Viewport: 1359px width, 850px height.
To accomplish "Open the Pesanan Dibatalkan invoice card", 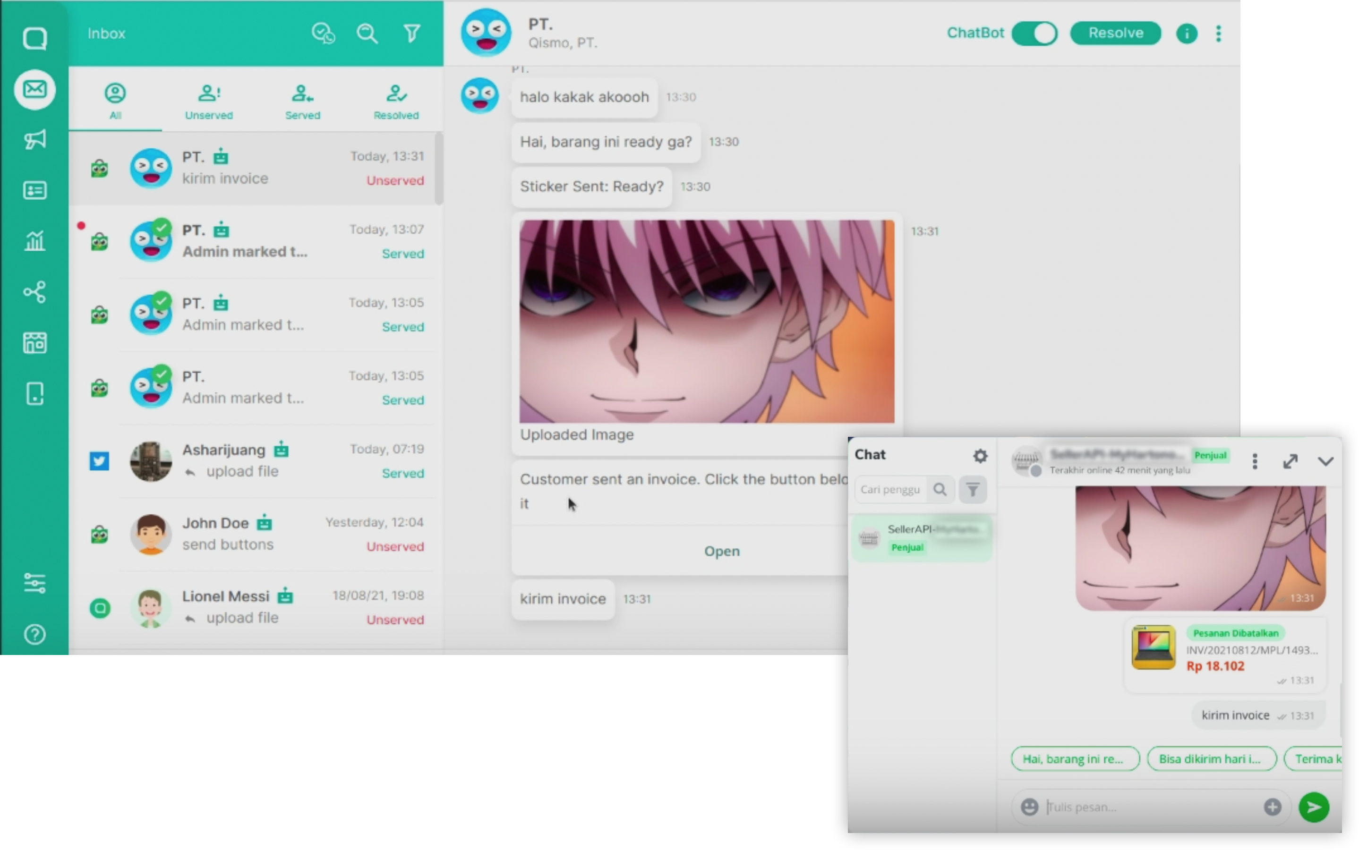I will click(x=1225, y=654).
